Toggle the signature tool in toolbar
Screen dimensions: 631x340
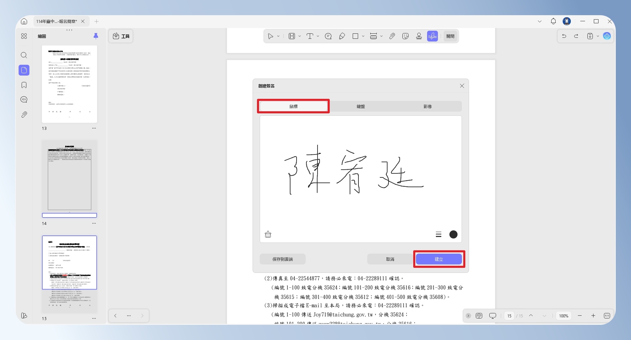[433, 36]
